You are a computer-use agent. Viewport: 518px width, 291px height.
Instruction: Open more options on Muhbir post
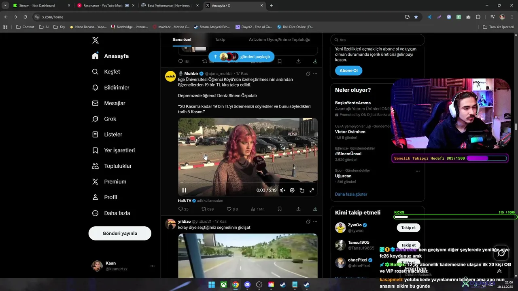click(315, 74)
